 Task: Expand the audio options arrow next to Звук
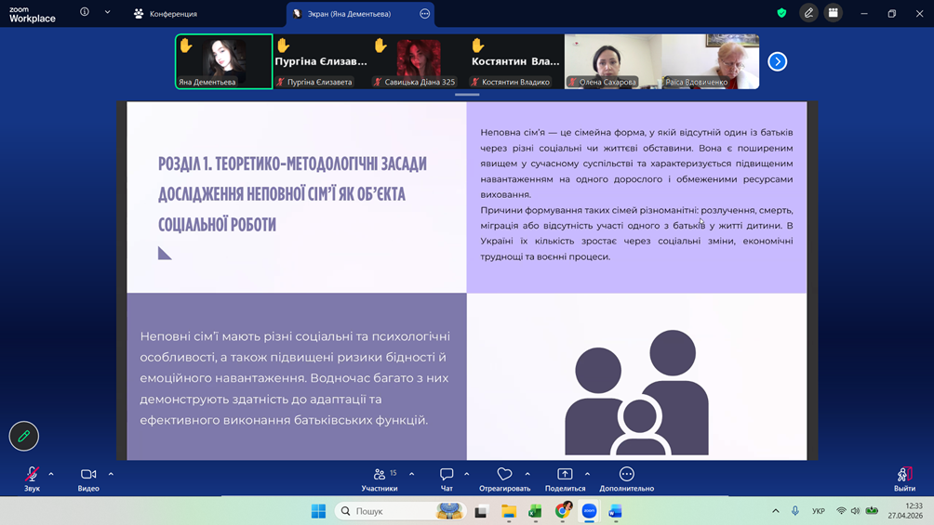51,474
